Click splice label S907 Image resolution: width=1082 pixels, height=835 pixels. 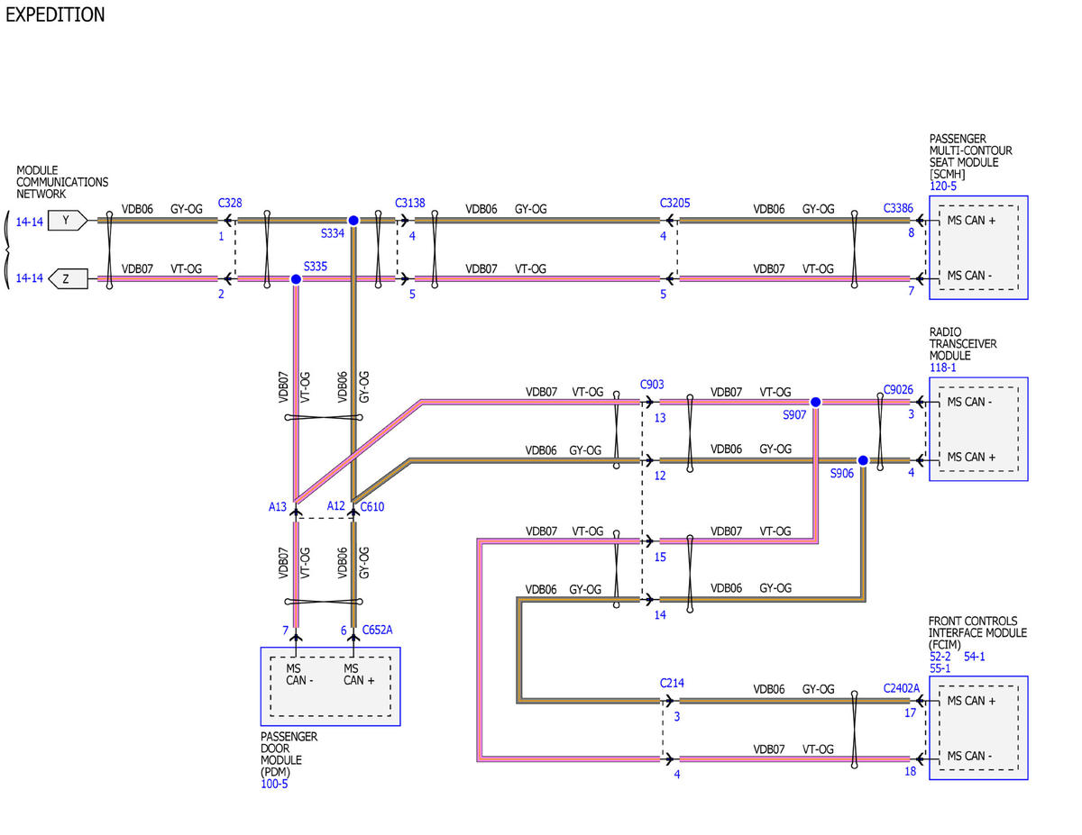[794, 415]
